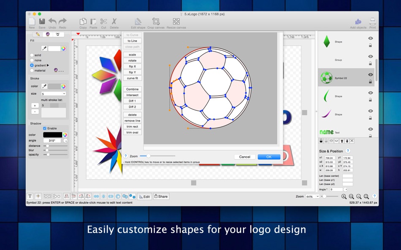Select the none fill radio button
This screenshot has width=401, height=250.
(x=32, y=60)
